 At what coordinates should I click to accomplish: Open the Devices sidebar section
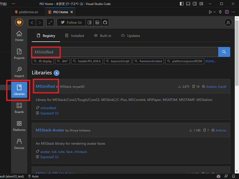(x=19, y=144)
